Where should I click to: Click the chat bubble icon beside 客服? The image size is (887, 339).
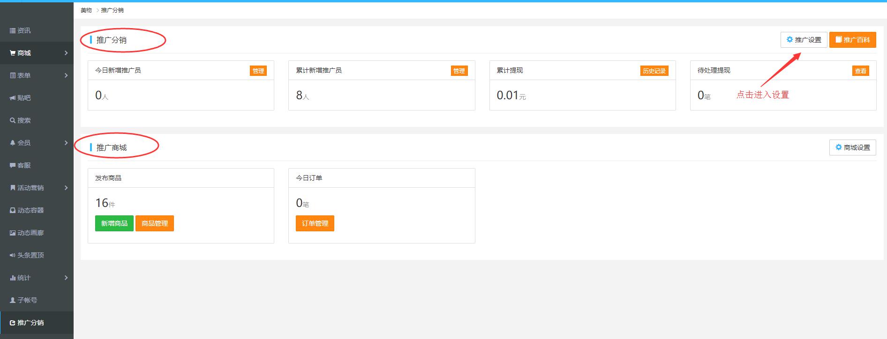(13, 165)
